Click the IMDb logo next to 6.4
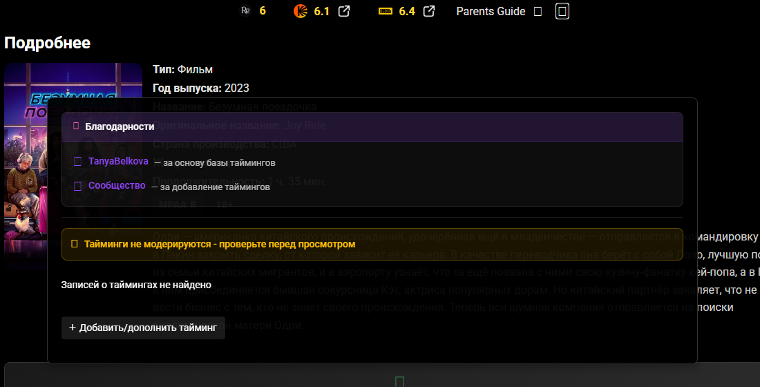 (x=386, y=10)
